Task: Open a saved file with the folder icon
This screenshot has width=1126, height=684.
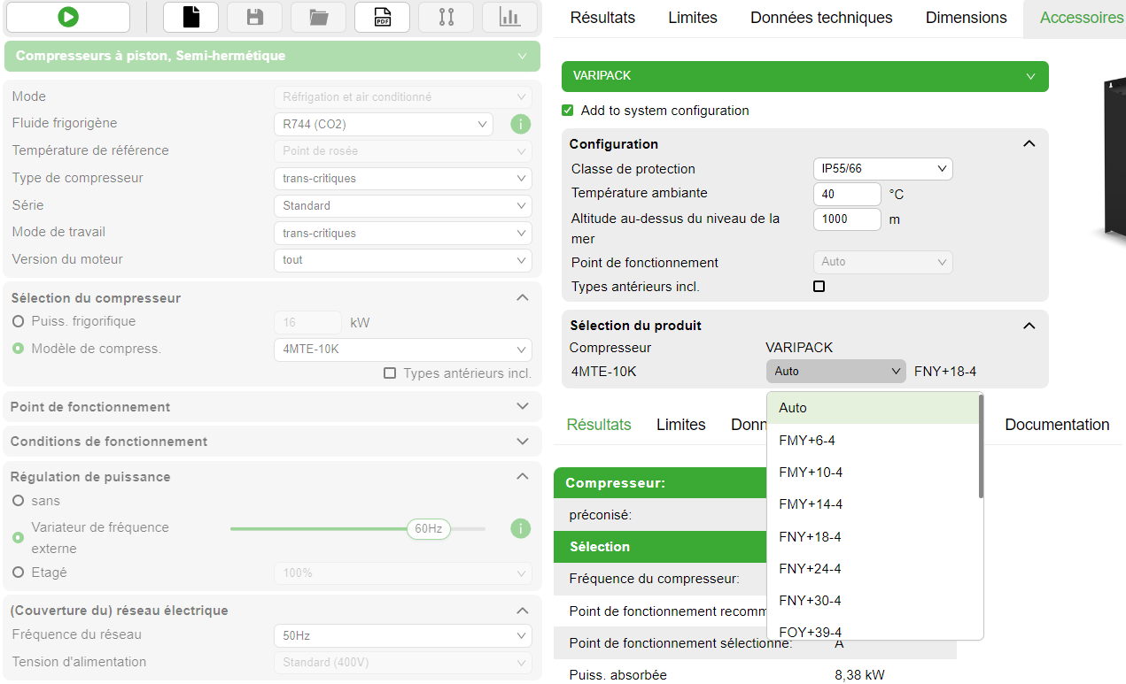Action: [x=318, y=17]
